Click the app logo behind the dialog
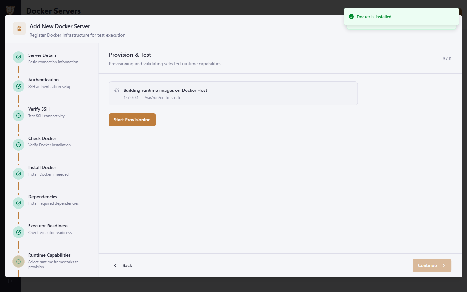The image size is (467, 292). (x=10, y=10)
